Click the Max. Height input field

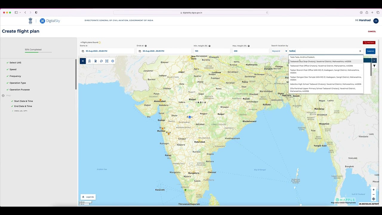point(251,51)
